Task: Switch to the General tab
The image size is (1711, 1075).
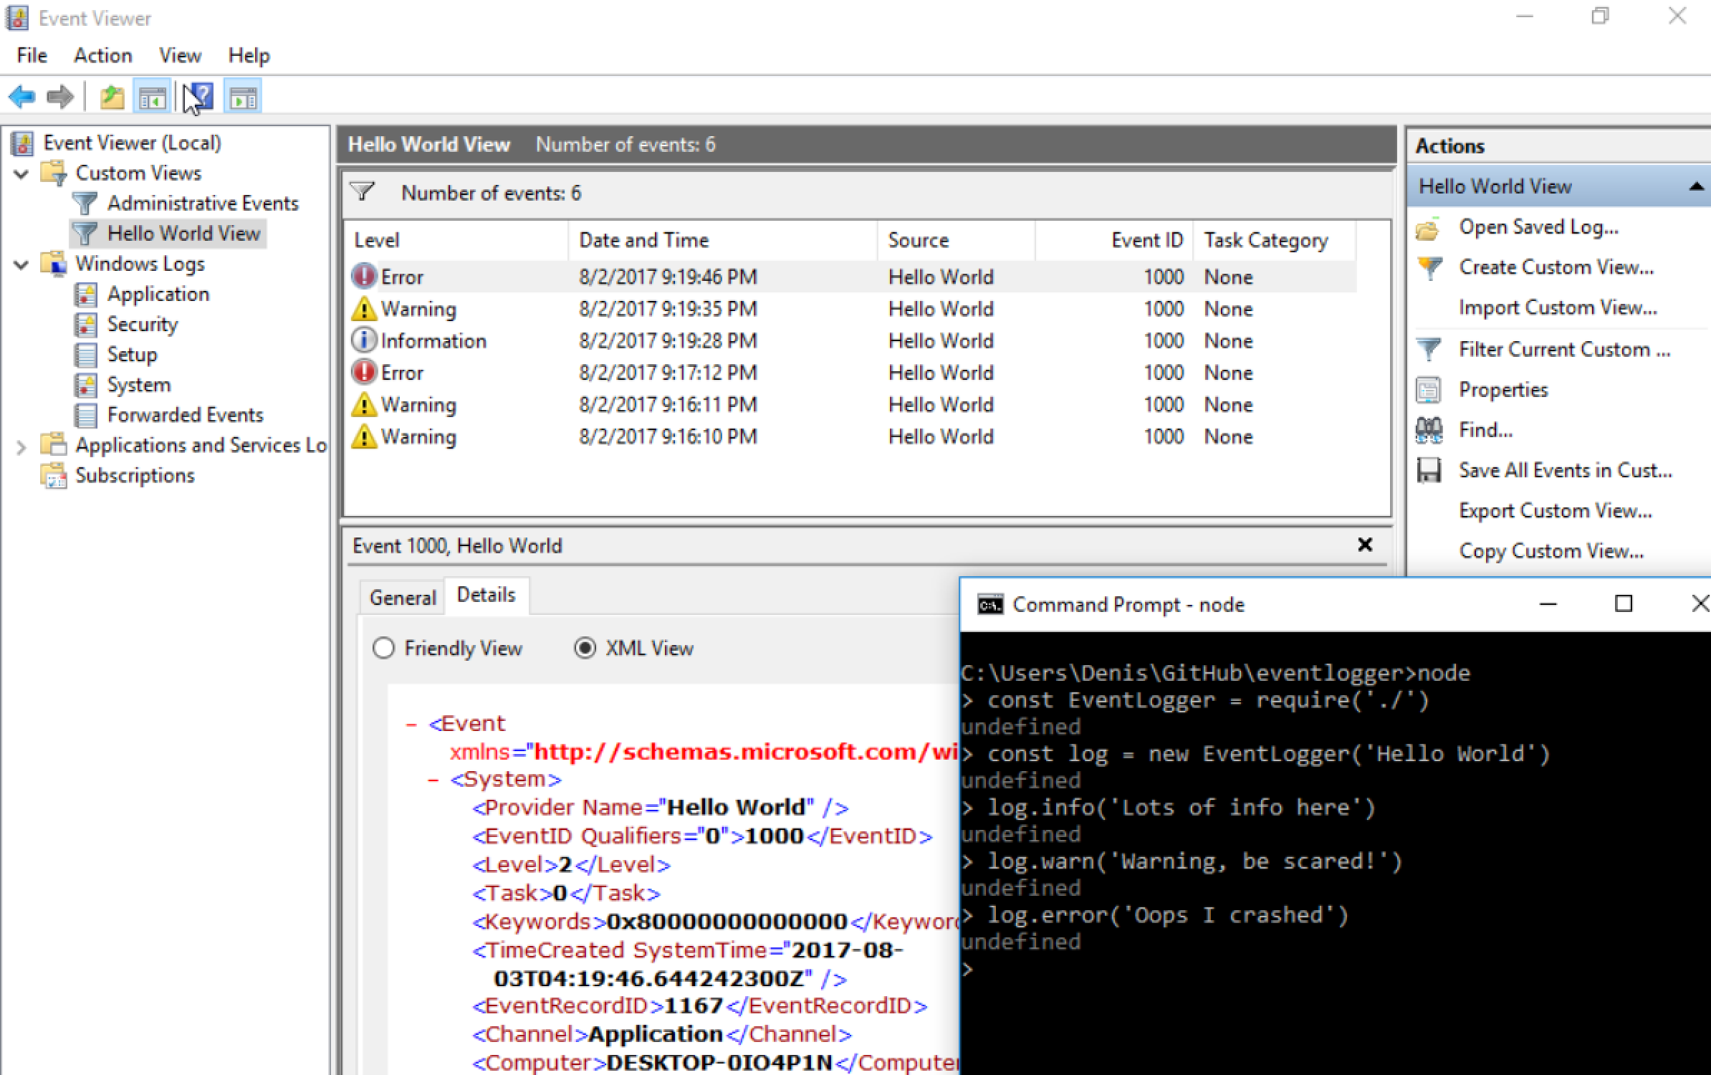Action: (402, 598)
